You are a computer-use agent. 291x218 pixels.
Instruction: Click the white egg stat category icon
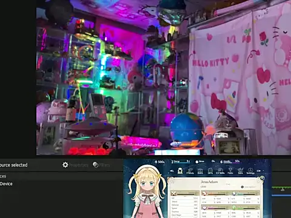(234, 193)
